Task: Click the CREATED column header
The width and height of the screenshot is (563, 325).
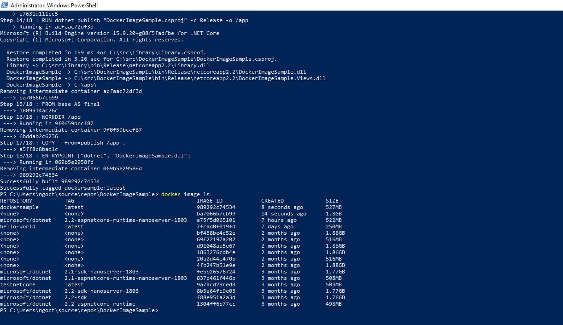Action: pos(272,201)
